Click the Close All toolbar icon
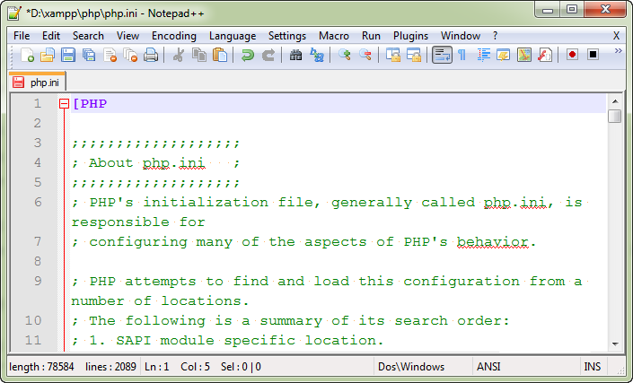 coord(130,55)
